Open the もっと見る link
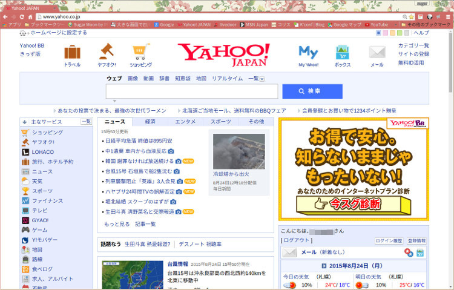The height and width of the screenshot is (290, 454). click(117, 224)
